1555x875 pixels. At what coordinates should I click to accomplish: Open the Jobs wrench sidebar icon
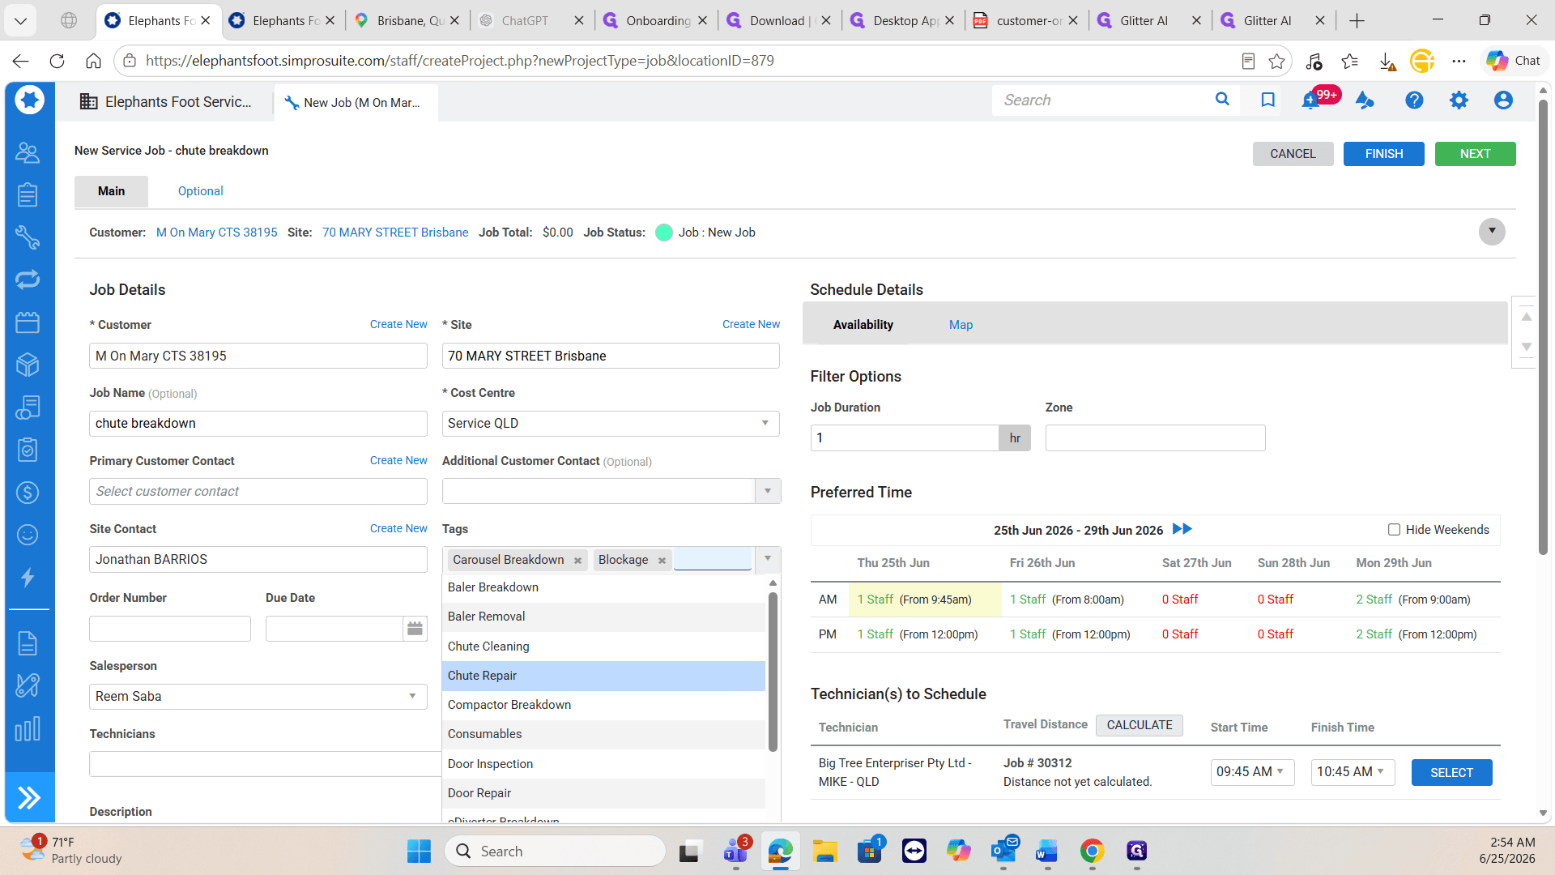click(x=28, y=237)
